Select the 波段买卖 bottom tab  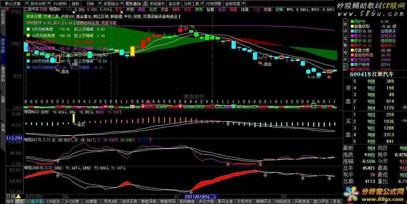[x=129, y=201]
